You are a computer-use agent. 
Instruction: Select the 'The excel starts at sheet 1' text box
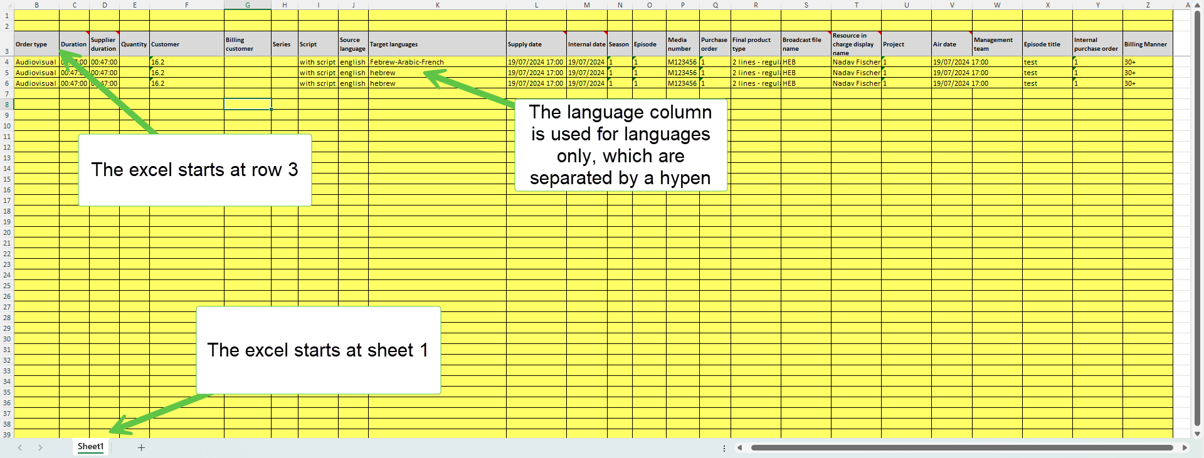tap(318, 350)
